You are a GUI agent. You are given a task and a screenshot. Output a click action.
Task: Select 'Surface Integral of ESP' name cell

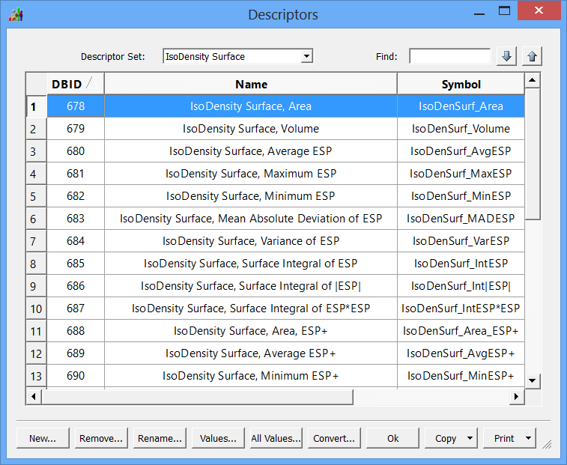(251, 264)
